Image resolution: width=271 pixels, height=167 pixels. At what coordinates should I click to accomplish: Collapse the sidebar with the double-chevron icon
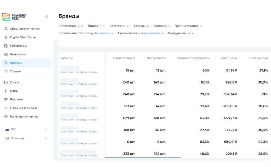46,17
